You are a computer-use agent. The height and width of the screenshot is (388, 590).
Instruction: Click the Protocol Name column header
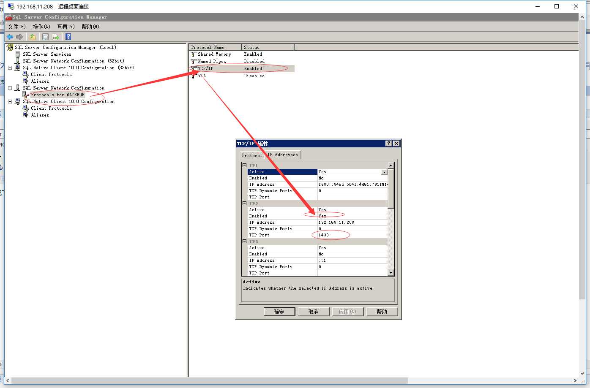pos(215,47)
